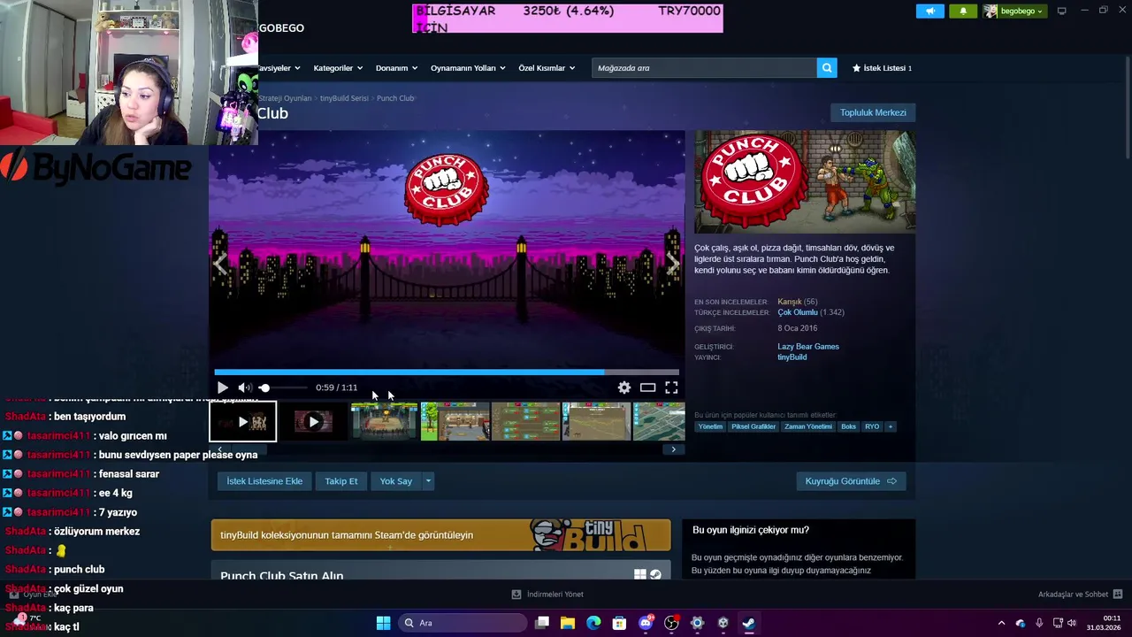Image resolution: width=1132 pixels, height=637 pixels.
Task: Open OBS Studio from taskbar
Action: [x=671, y=623]
